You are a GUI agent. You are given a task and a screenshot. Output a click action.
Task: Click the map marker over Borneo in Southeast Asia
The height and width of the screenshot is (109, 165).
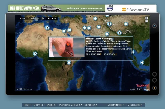click(142, 63)
